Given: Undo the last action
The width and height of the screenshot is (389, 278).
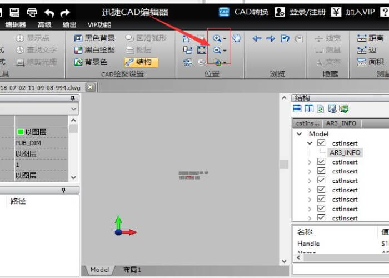Looking at the screenshot, I should pyautogui.click(x=49, y=13).
